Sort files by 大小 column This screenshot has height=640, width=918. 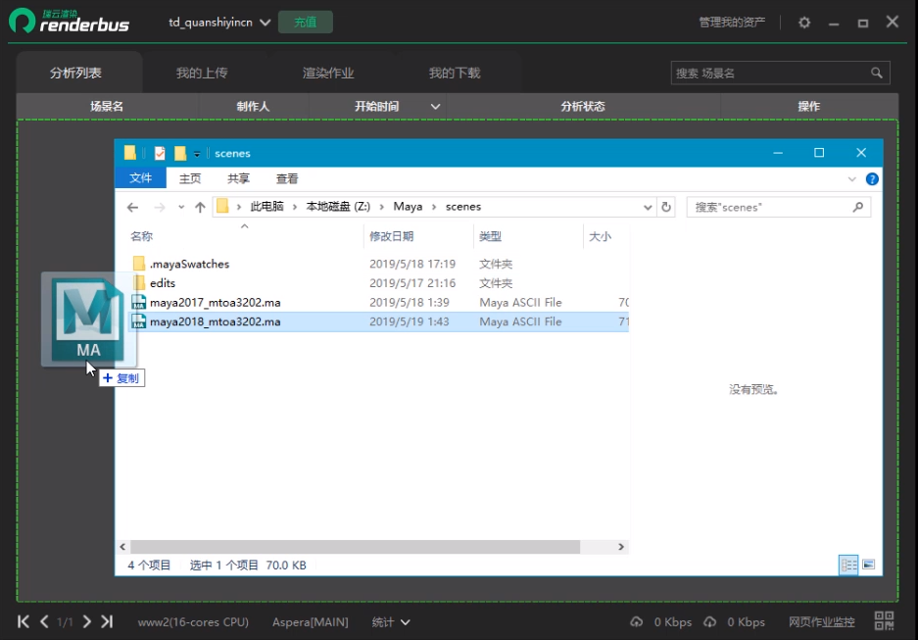click(601, 236)
